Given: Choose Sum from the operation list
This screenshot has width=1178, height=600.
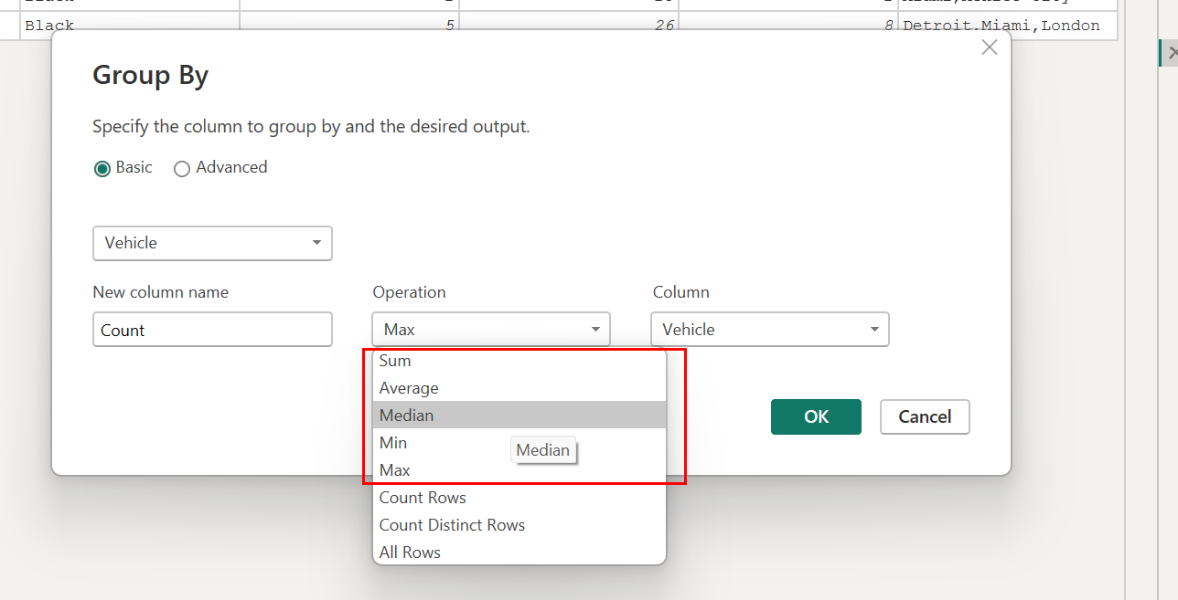Looking at the screenshot, I should click(x=519, y=361).
